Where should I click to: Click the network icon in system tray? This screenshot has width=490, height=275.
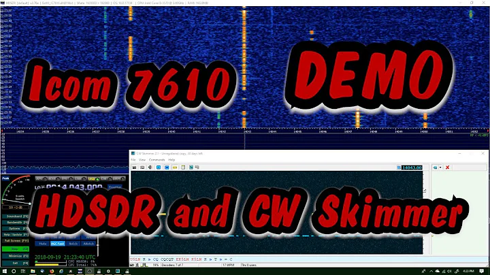pos(444,271)
